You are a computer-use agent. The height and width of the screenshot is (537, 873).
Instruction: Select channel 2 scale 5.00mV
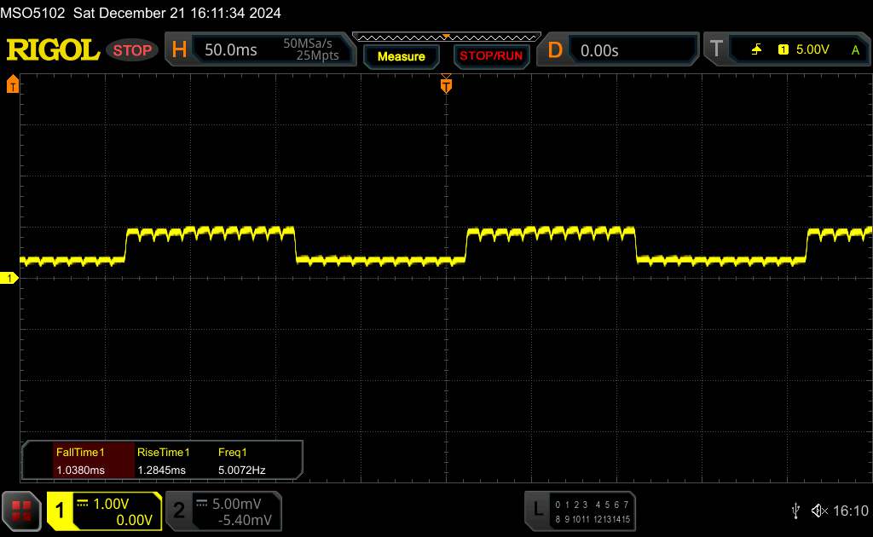tap(237, 504)
